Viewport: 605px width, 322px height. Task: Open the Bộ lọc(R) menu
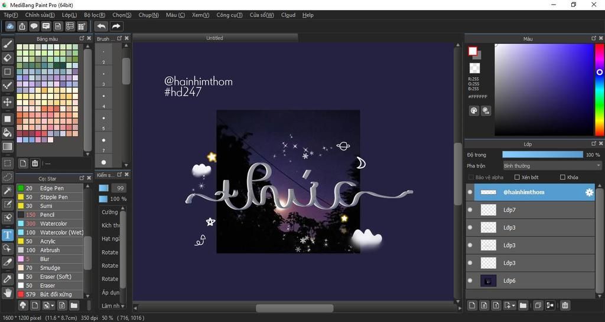tap(95, 15)
